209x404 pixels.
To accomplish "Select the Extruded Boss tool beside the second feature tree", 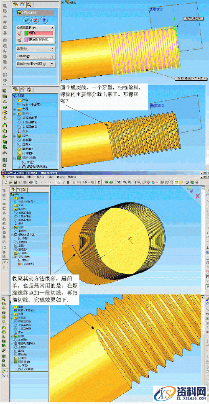I will pos(5,91).
